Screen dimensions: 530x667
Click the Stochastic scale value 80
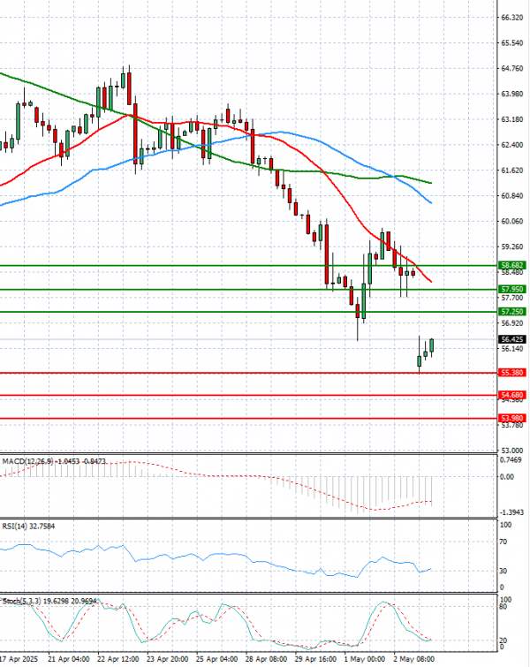[x=503, y=607]
